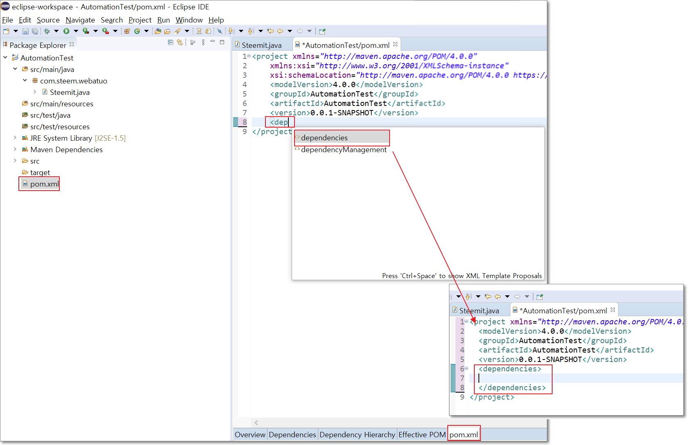Maximize the Package Explorer view

222,42
